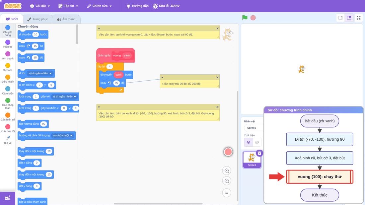This screenshot has height=205, width=365.
Task: Click the Sửa lỗi .DANV button
Action: 166,6
